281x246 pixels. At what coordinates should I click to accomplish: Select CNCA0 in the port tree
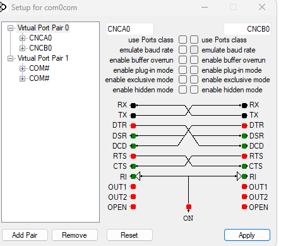click(x=40, y=38)
